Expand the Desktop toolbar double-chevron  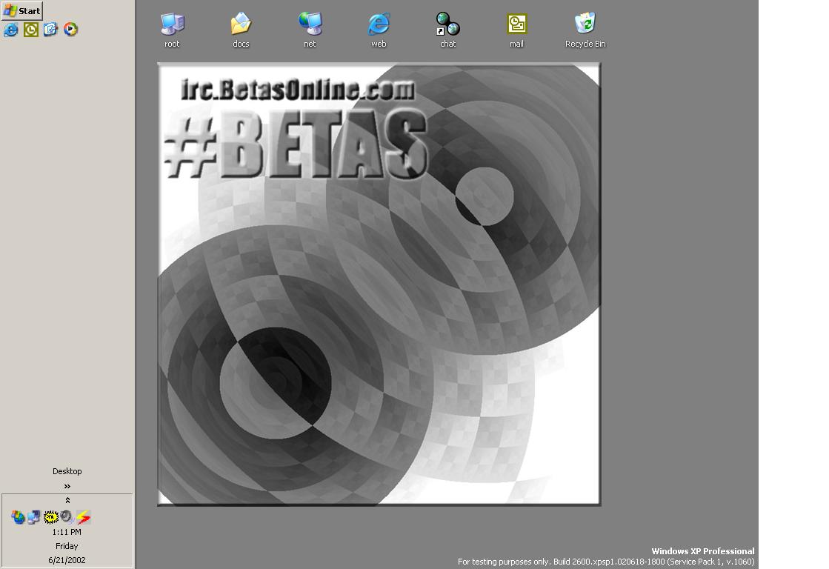pos(67,486)
